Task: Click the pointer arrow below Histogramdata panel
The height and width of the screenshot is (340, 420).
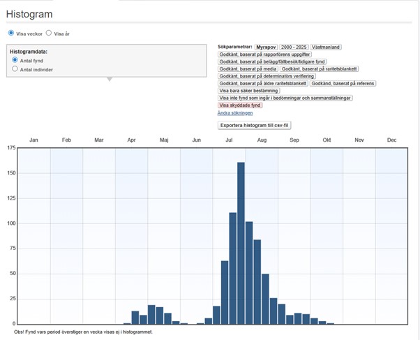Action: [x=109, y=79]
